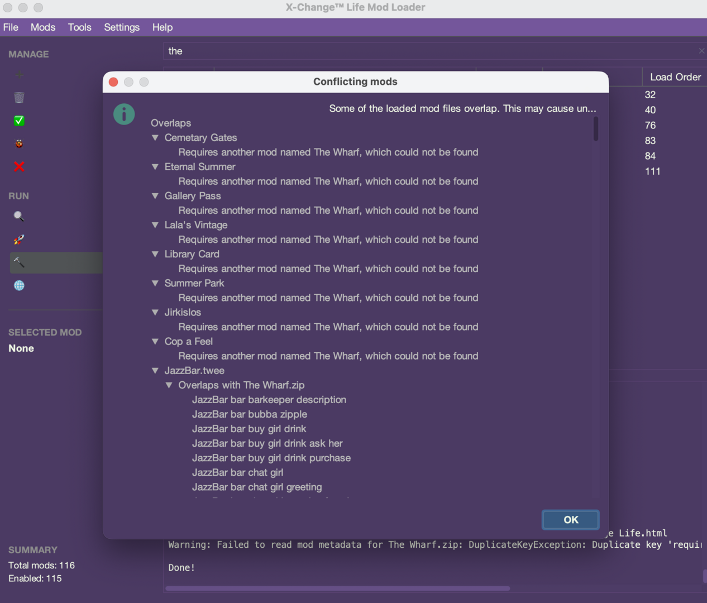Click the dialog's vertical scrollbar thumb
This screenshot has height=603, width=707.
click(x=596, y=128)
